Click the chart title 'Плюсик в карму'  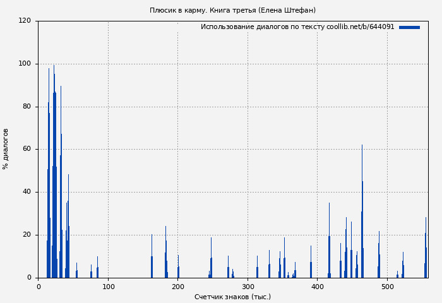coord(232,10)
